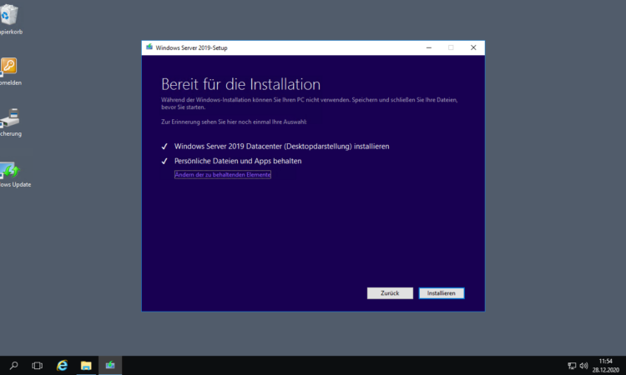Select the Sicherung drive desktop icon

pyautogui.click(x=9, y=122)
